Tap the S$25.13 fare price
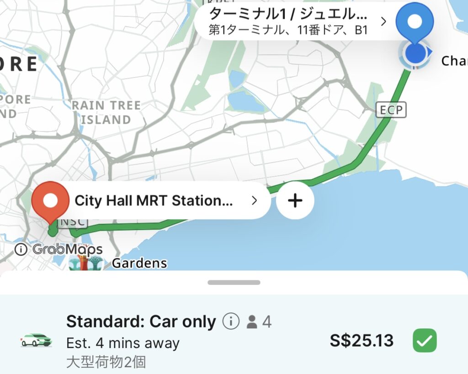Image resolution: width=468 pixels, height=374 pixels. coord(362,340)
